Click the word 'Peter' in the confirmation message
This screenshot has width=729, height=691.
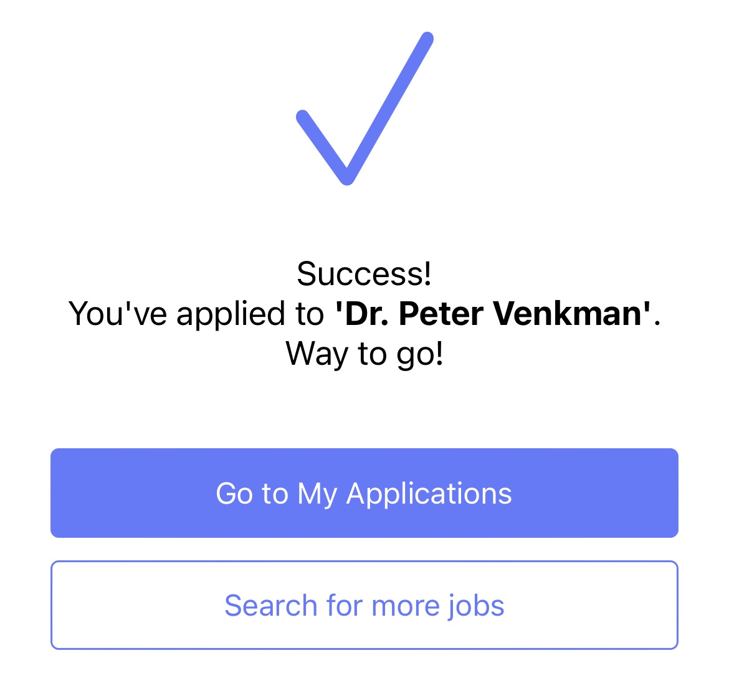point(441,314)
